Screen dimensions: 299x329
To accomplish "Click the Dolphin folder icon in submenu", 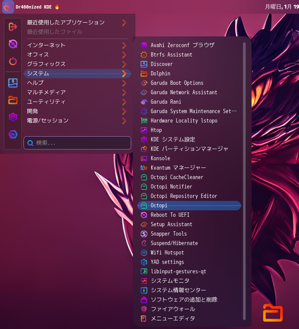I will tap(144, 73).
